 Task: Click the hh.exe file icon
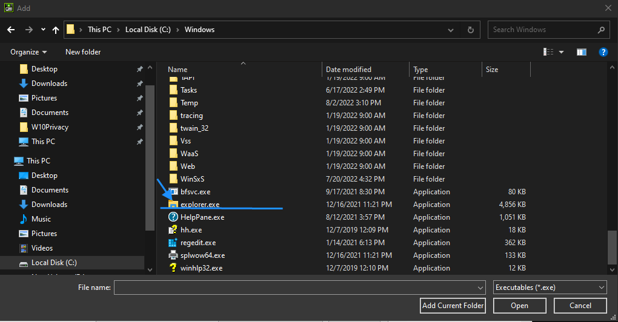click(173, 230)
